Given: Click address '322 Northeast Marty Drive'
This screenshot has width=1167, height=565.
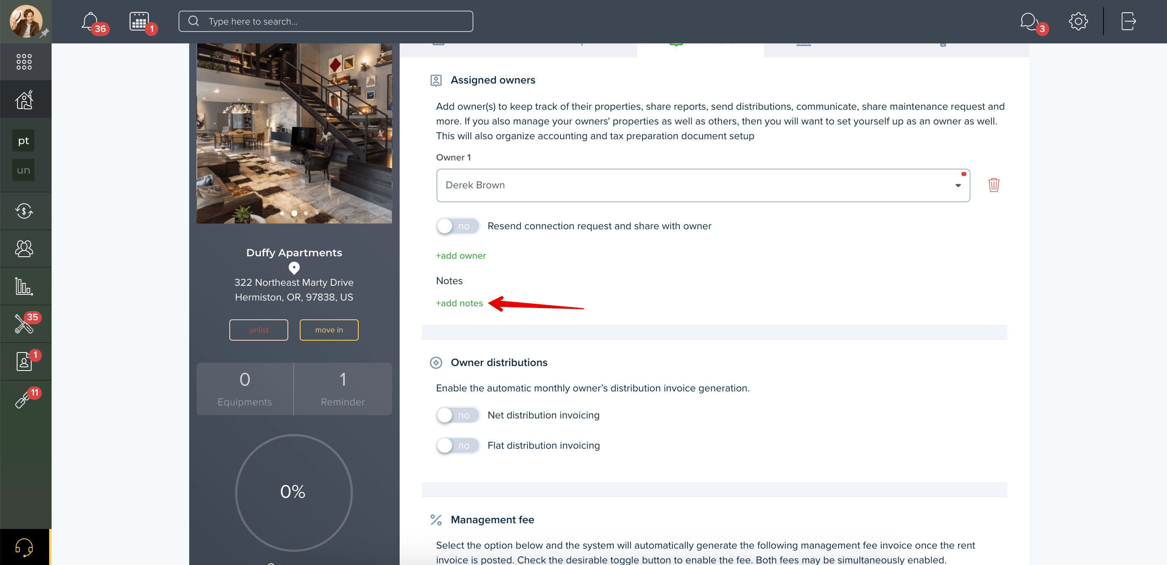Looking at the screenshot, I should point(294,282).
